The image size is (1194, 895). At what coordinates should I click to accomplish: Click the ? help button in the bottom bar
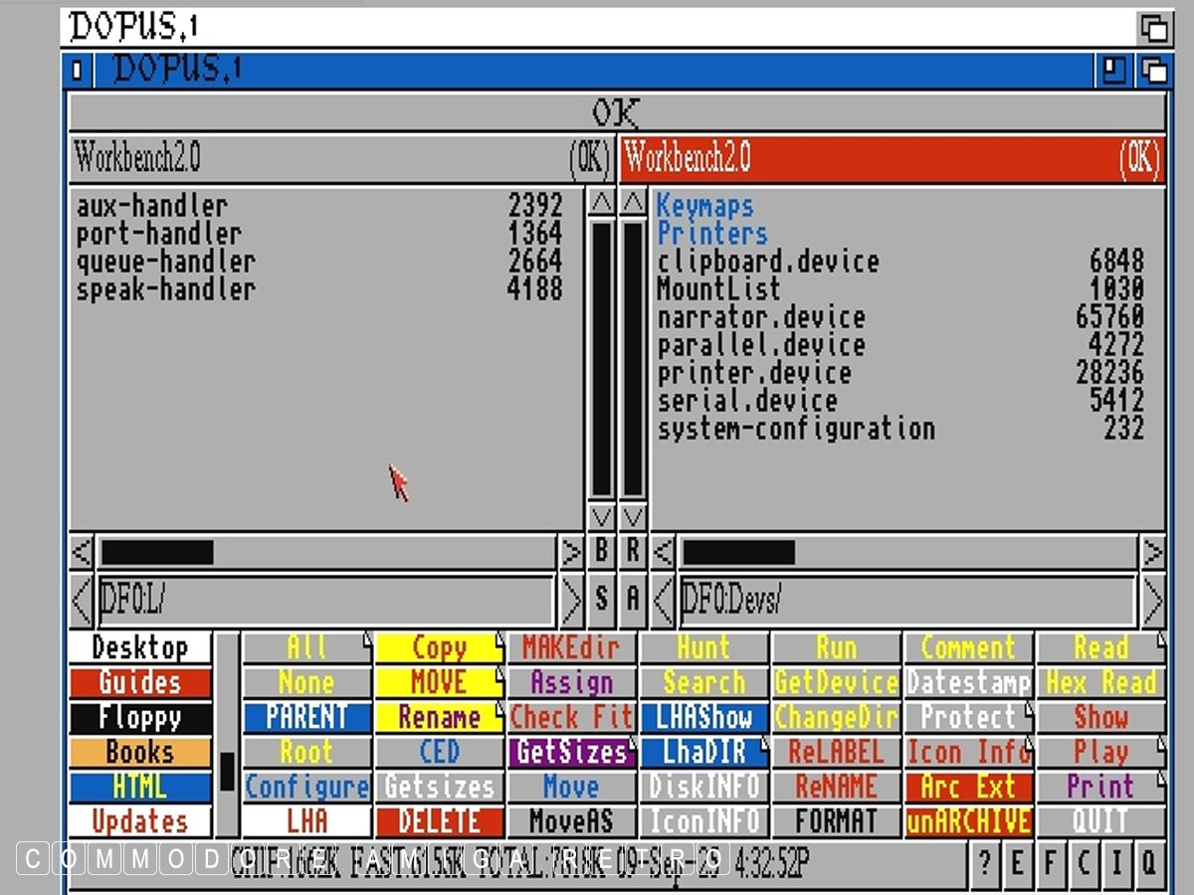[984, 862]
